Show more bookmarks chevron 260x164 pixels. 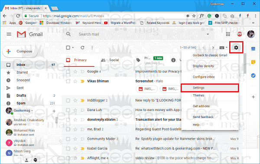coord(253,23)
